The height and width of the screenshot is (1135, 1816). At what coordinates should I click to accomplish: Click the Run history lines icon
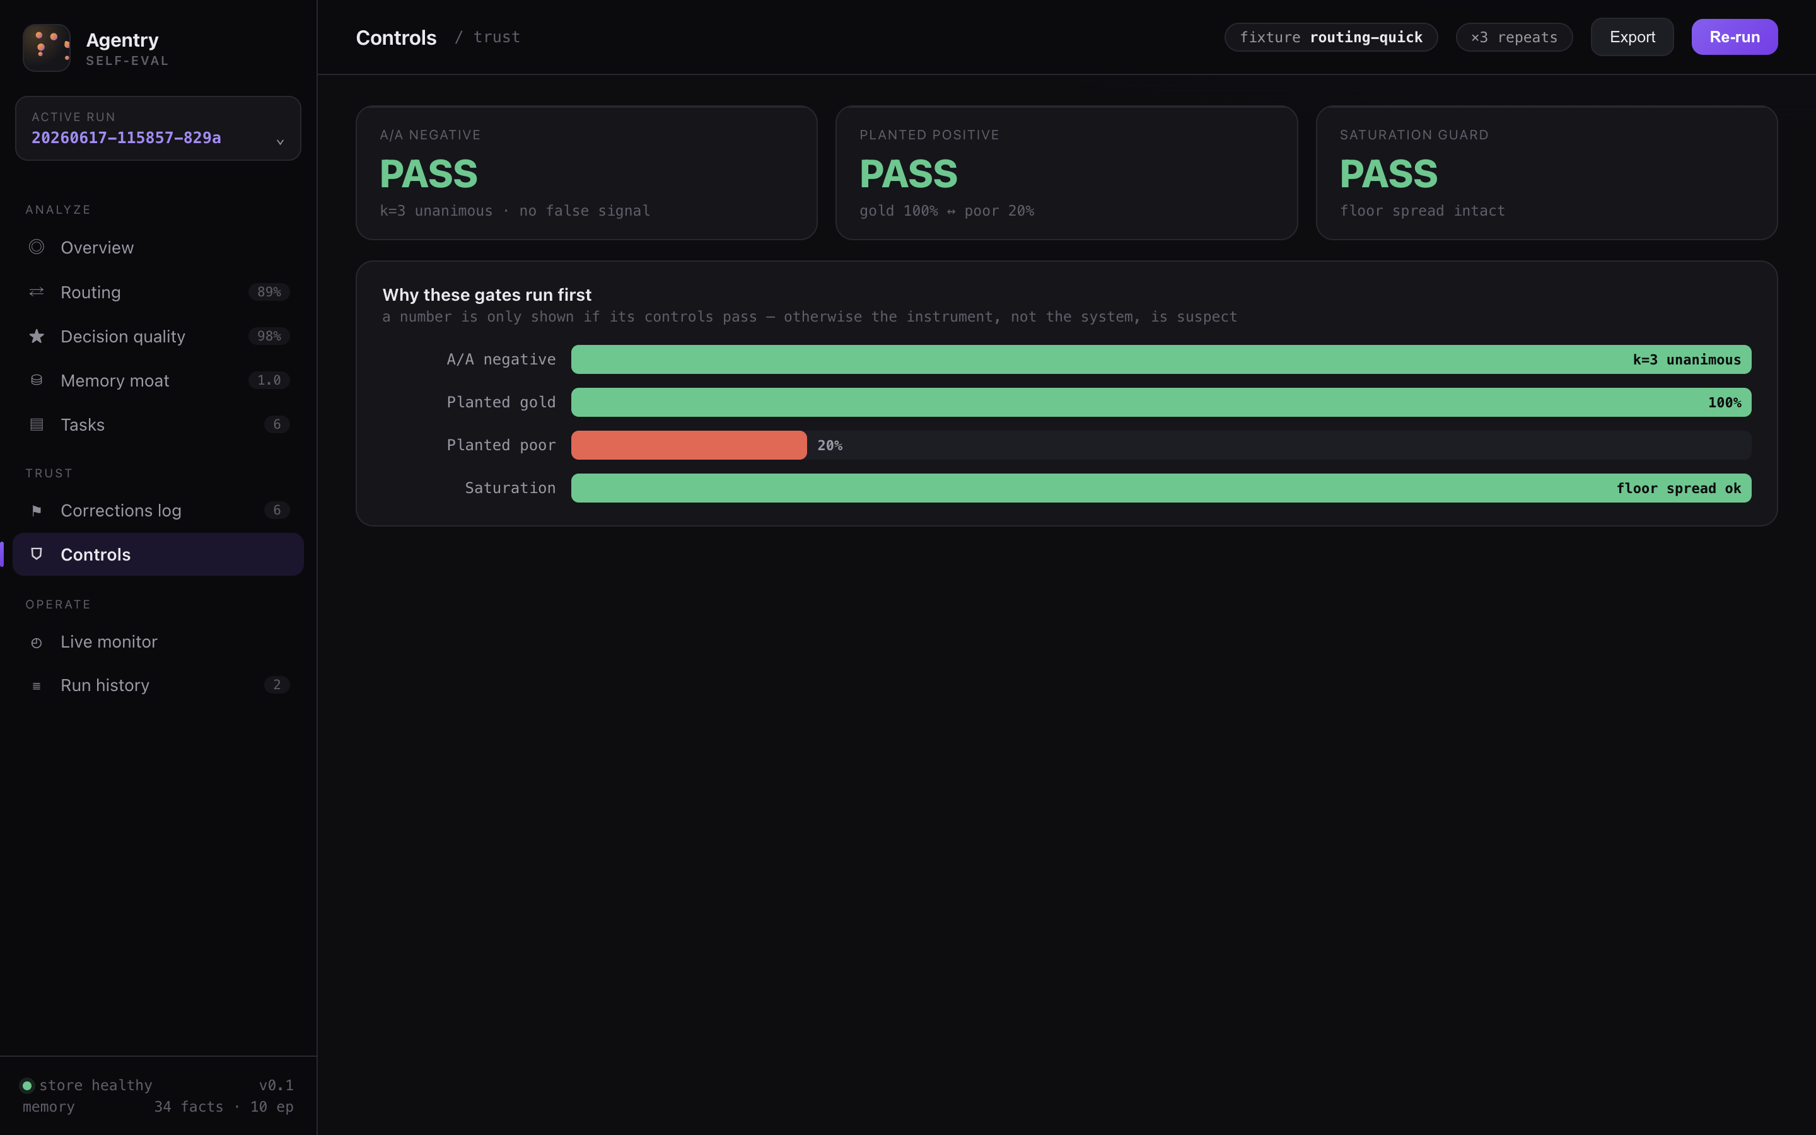click(x=36, y=686)
